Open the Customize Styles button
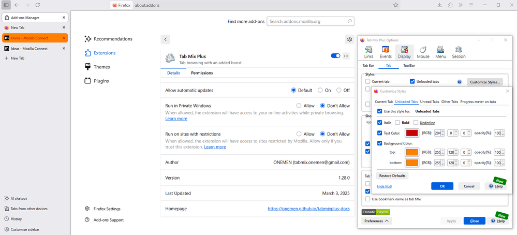517x235 pixels. 485,82
